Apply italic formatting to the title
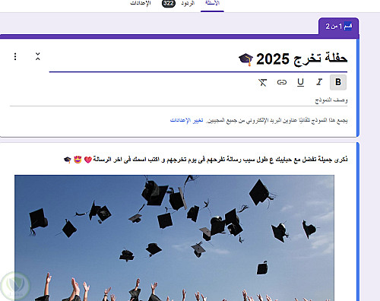Viewport: 380px width, 301px height. (319, 82)
